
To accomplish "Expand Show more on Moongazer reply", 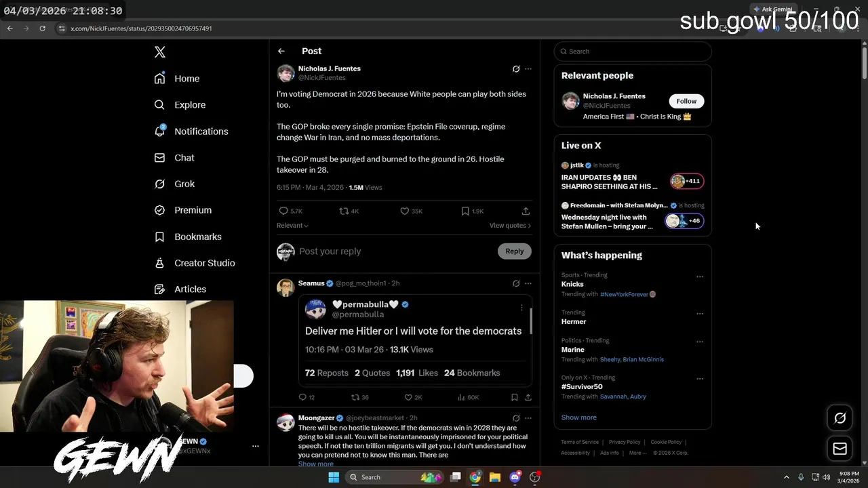I will pos(316,464).
